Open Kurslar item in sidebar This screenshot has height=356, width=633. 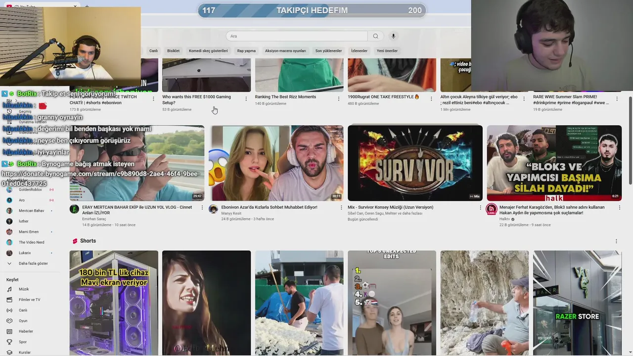click(x=30, y=353)
